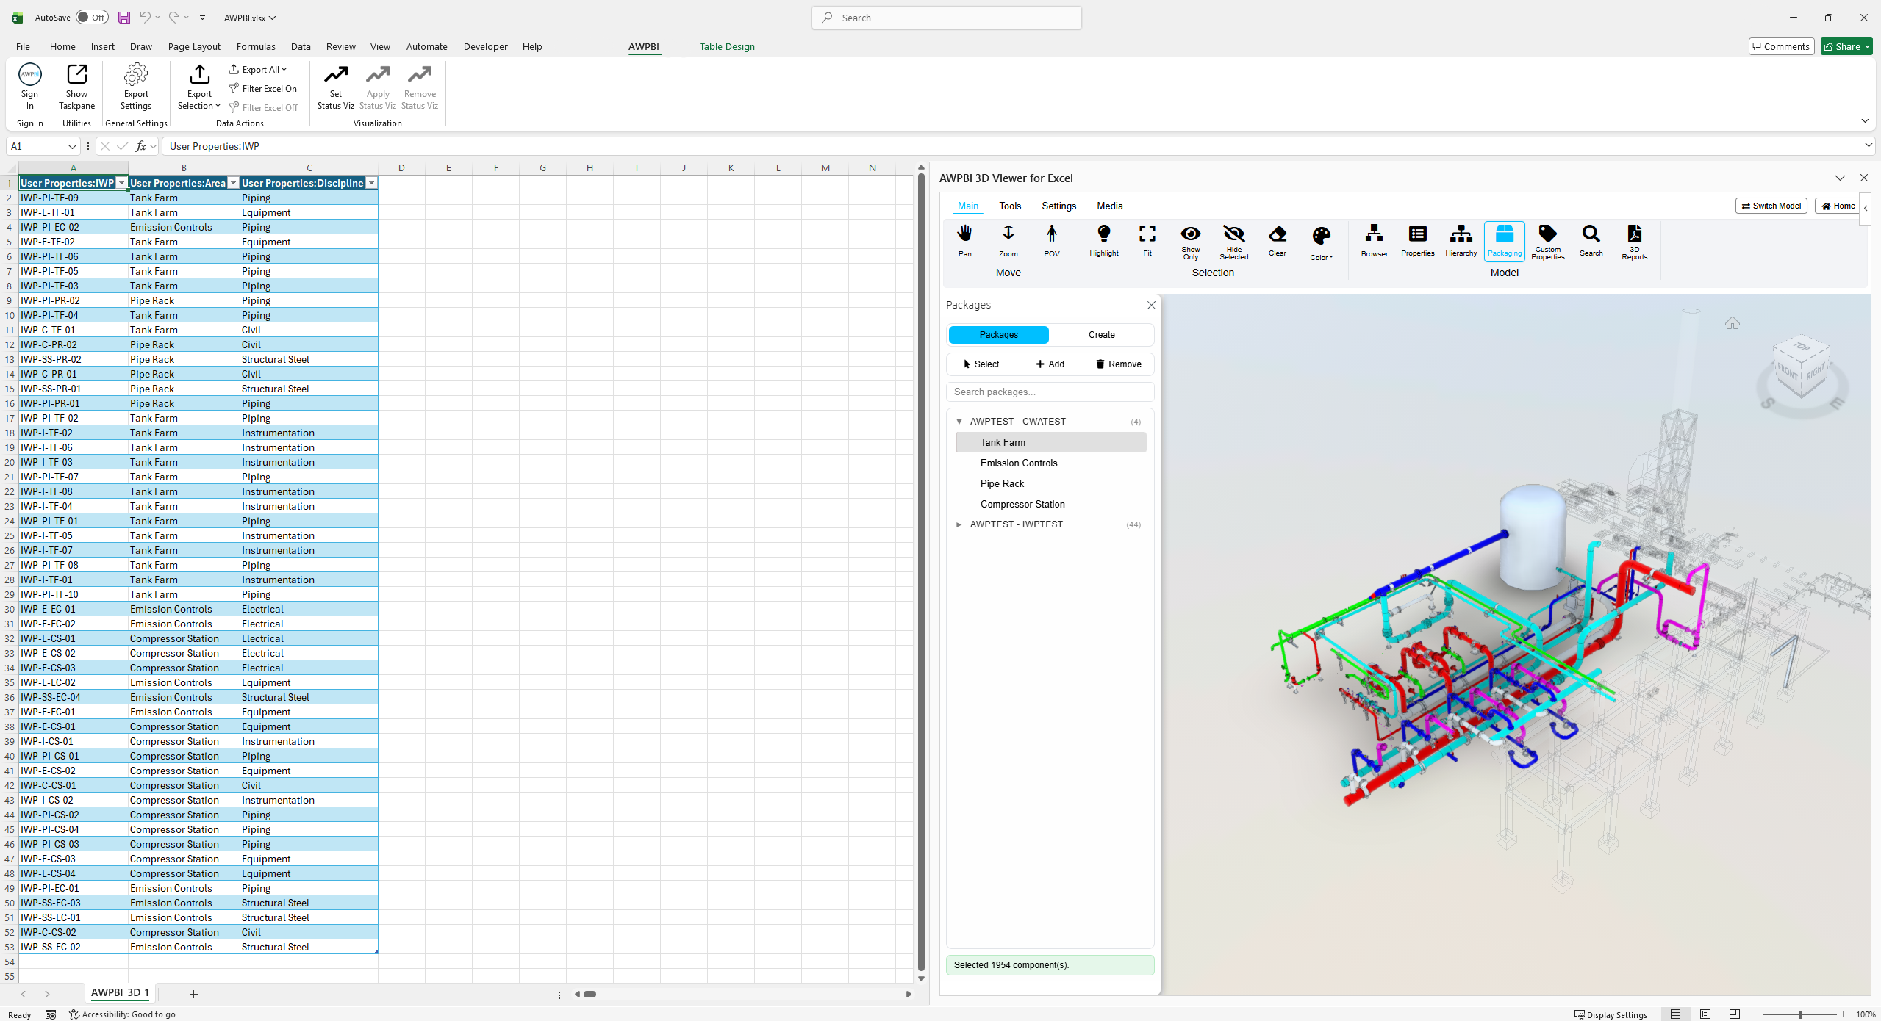Activate the Zoom tool in the viewer toolbar
1881x1021 pixels.
(x=1008, y=241)
